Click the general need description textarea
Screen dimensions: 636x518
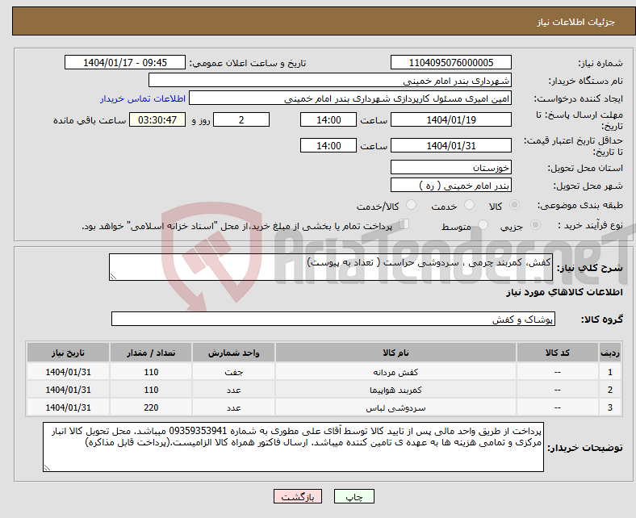(x=331, y=267)
